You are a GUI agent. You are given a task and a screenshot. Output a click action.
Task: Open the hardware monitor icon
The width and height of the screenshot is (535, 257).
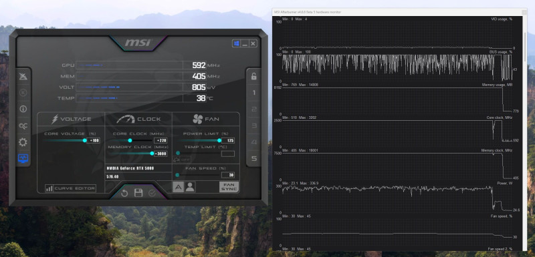click(x=23, y=159)
